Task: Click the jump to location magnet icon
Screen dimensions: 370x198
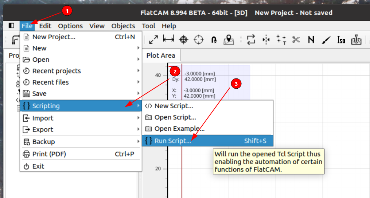Action: [x=214, y=40]
